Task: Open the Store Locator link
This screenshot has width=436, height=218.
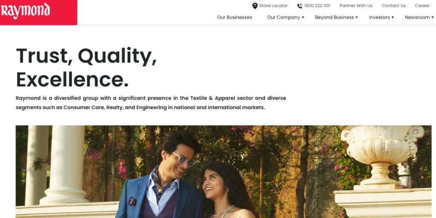Action: (273, 6)
